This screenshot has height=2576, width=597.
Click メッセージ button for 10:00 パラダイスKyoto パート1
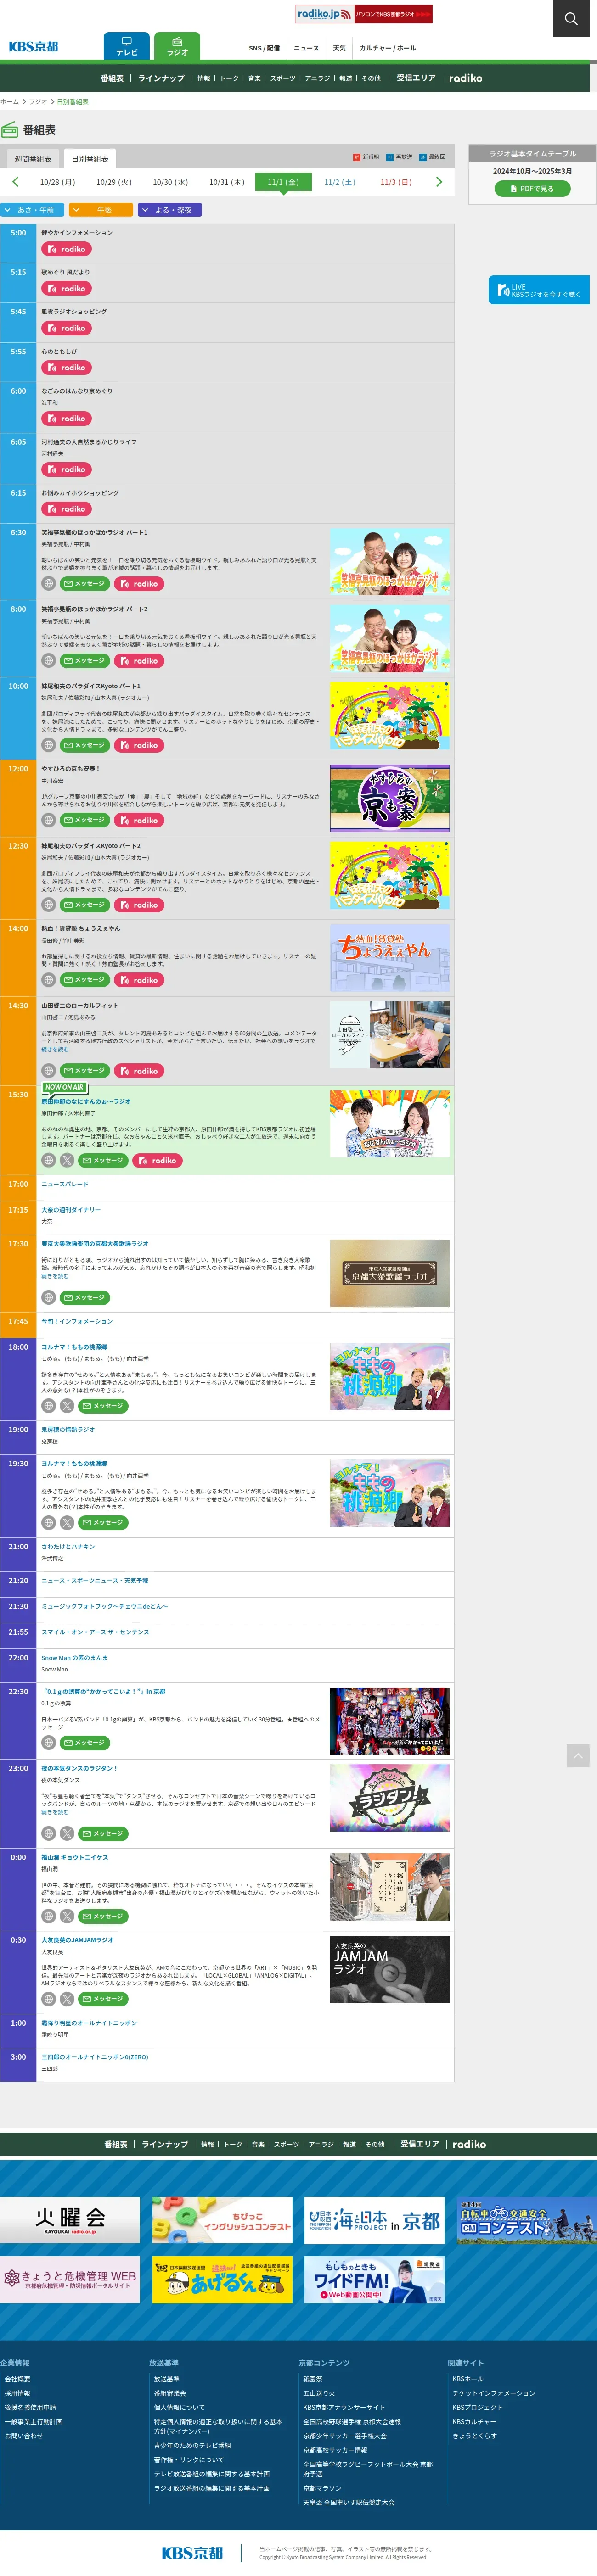click(x=85, y=745)
